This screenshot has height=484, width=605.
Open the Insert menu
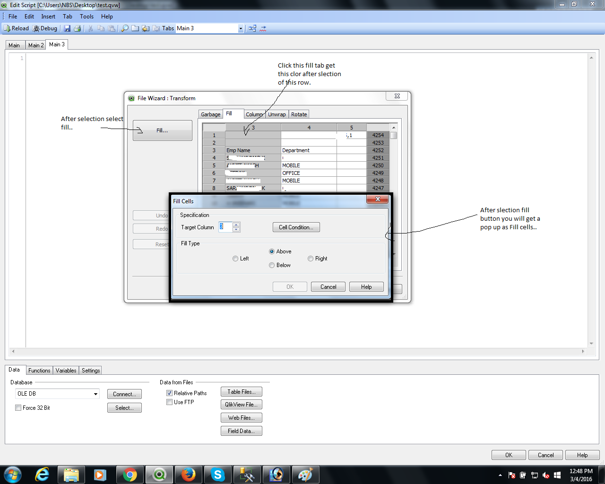48,17
